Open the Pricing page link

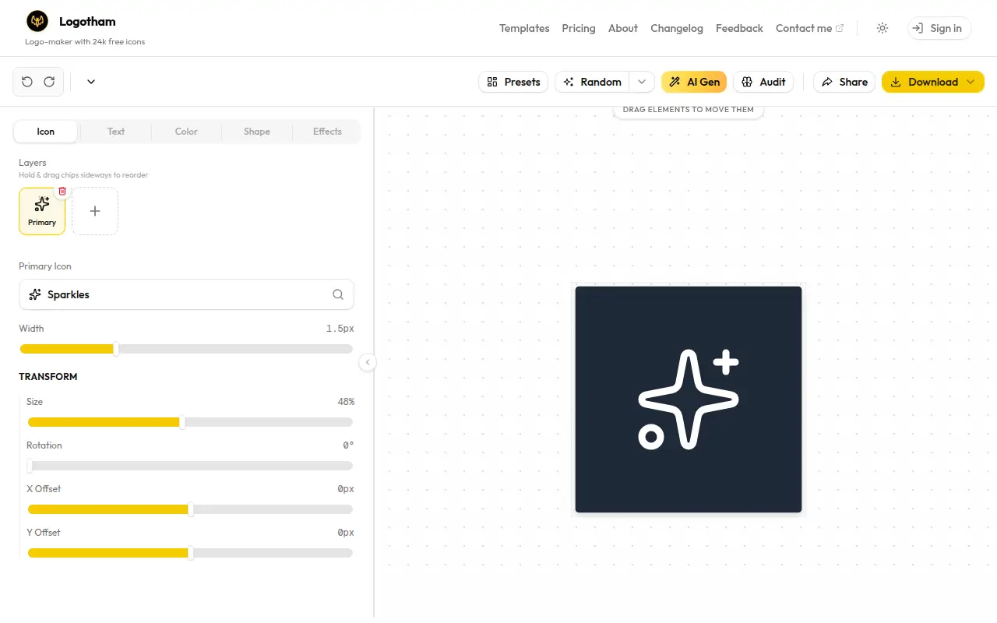coord(579,28)
